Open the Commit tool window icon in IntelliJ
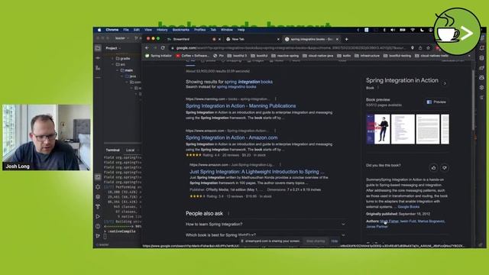Screen dimensions: 489x275 [98, 58]
